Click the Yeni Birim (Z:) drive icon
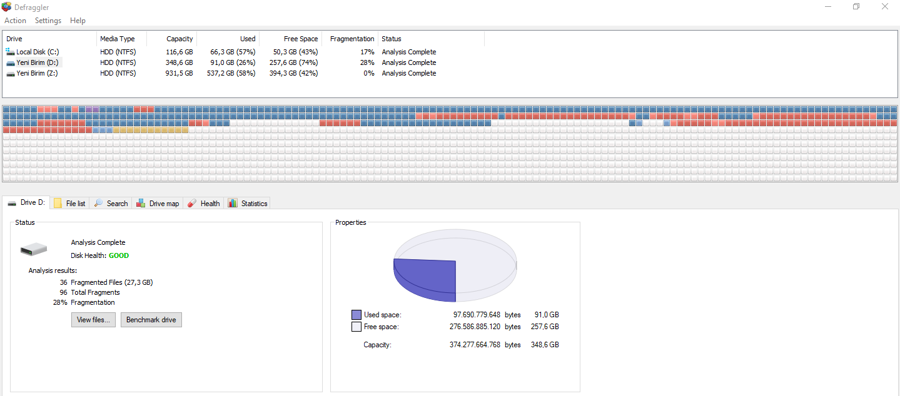The height and width of the screenshot is (396, 900). [10, 73]
